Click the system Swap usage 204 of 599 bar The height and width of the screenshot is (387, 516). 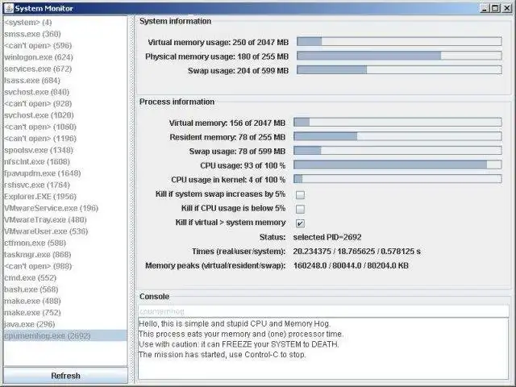tap(399, 70)
